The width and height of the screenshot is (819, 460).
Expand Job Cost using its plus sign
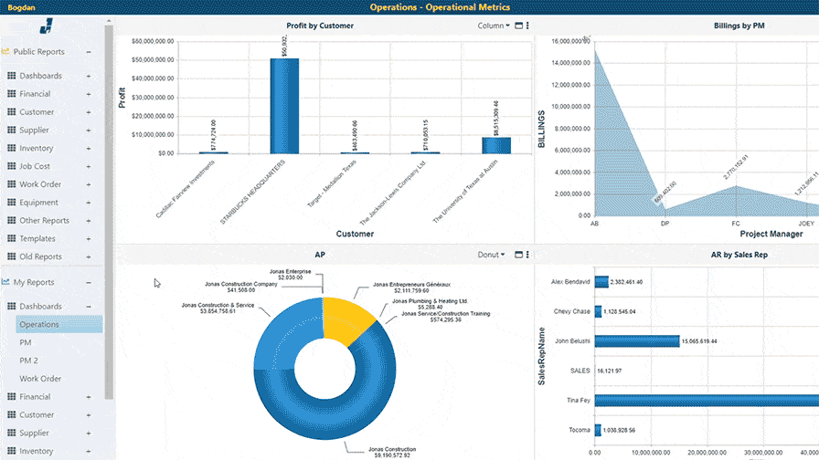click(x=89, y=166)
